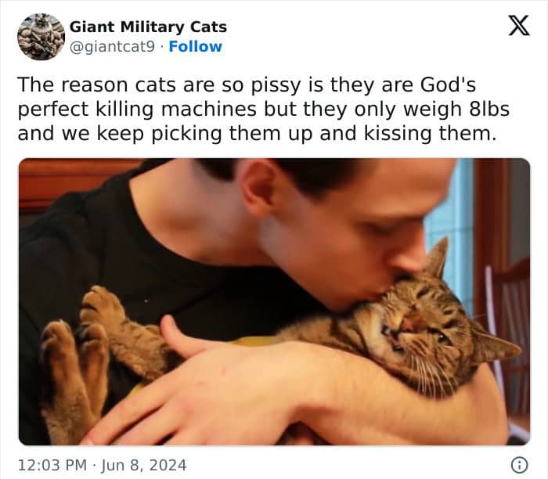548x479 pixels.
Task: Open the Giant Military Cats display name
Action: pos(148,27)
